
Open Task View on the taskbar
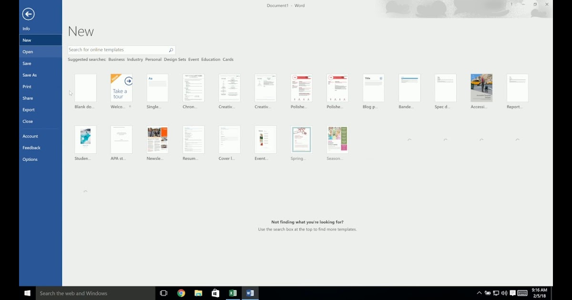[163, 293]
